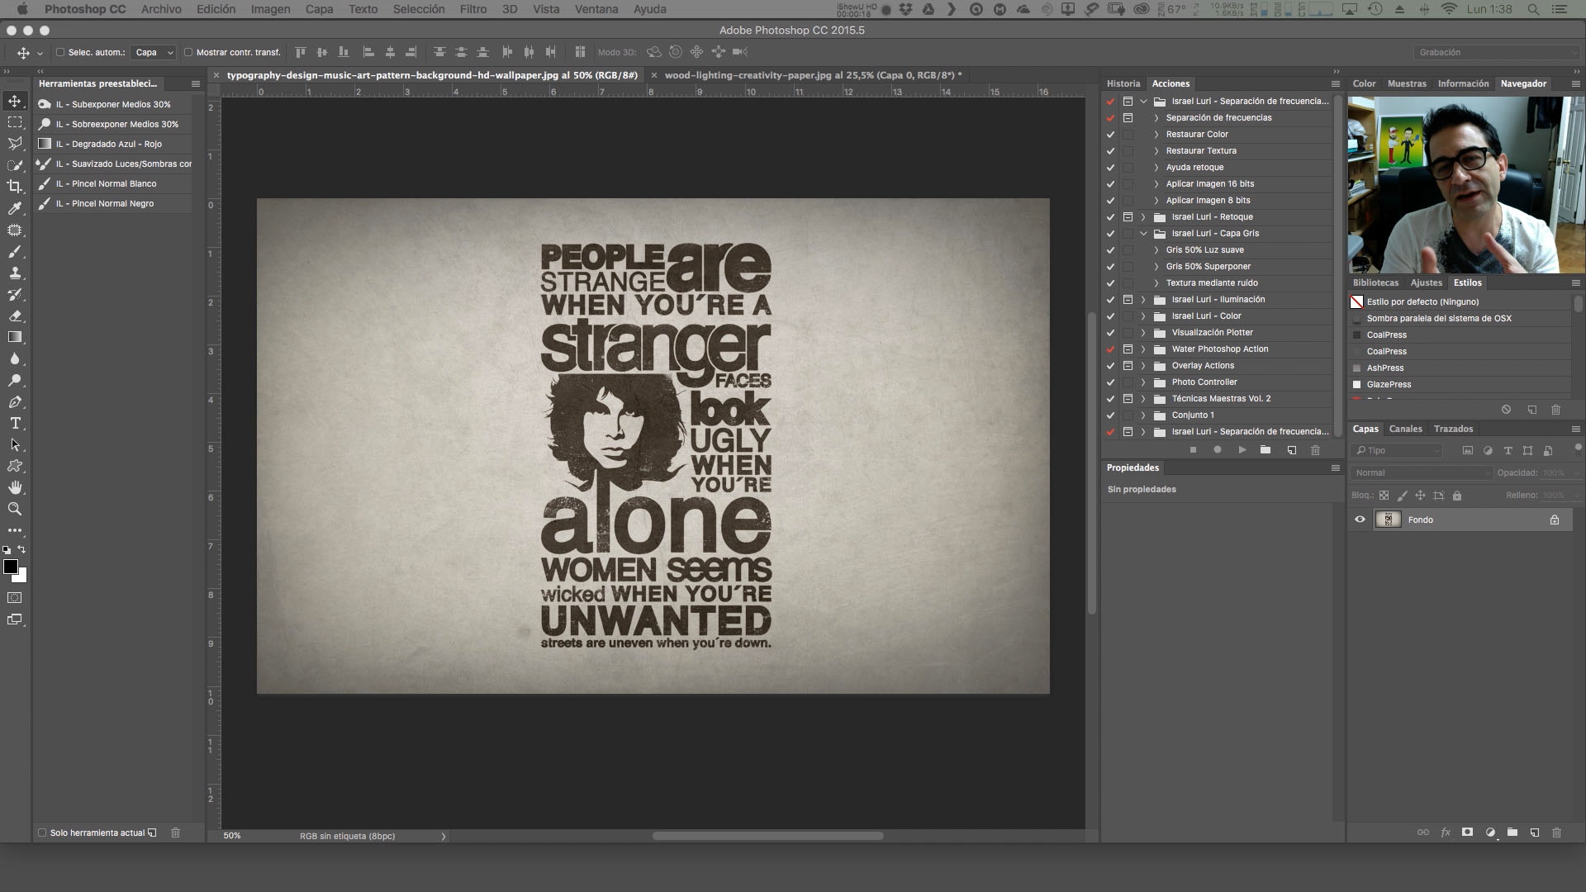
Task: Delete layer trash icon in Layers panel
Action: (x=1556, y=833)
